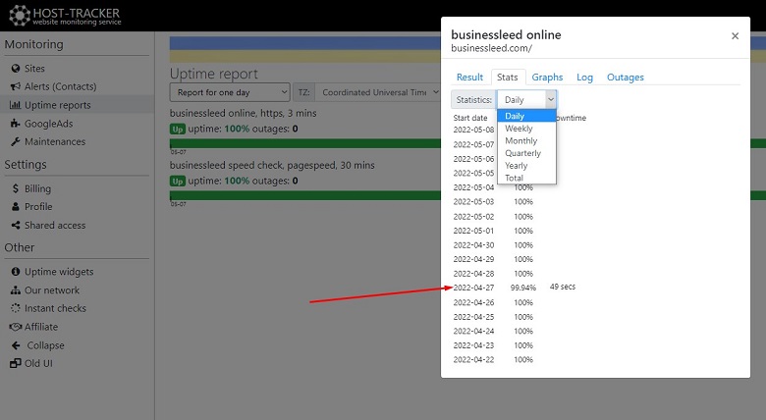Click the businessleed.com/ URL text
766x420 pixels.
[491, 48]
